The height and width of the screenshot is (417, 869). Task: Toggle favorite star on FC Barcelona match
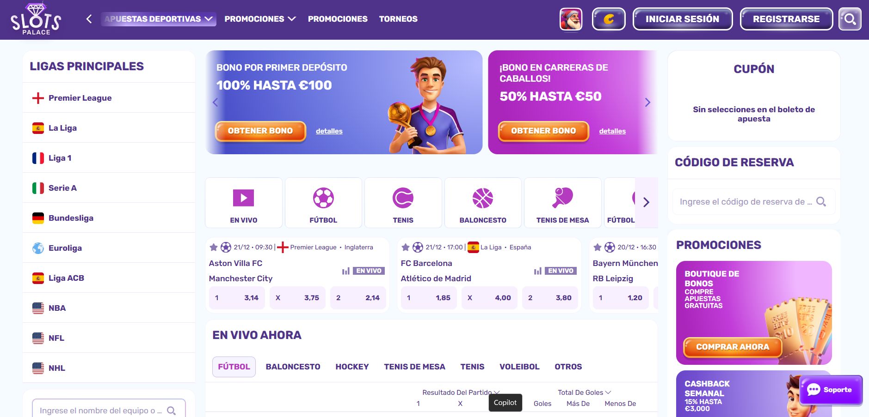[x=406, y=248]
